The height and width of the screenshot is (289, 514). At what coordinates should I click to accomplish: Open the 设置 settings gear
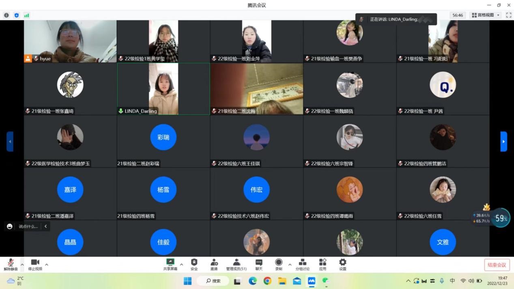(x=343, y=264)
